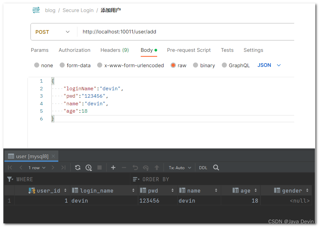Click the ORDER BY sort icon

(x=136, y=179)
